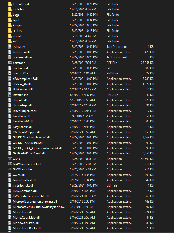This screenshot has width=174, height=233.
Task: Click the x64 folder icon
Action: click(10, 41)
